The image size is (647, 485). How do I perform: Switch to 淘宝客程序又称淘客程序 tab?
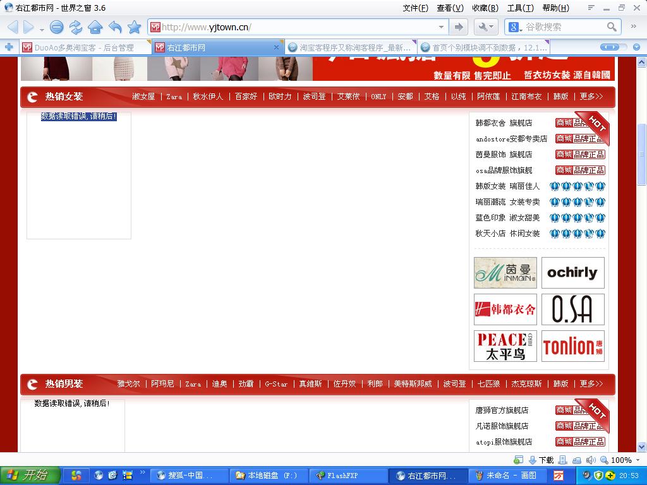(351, 48)
